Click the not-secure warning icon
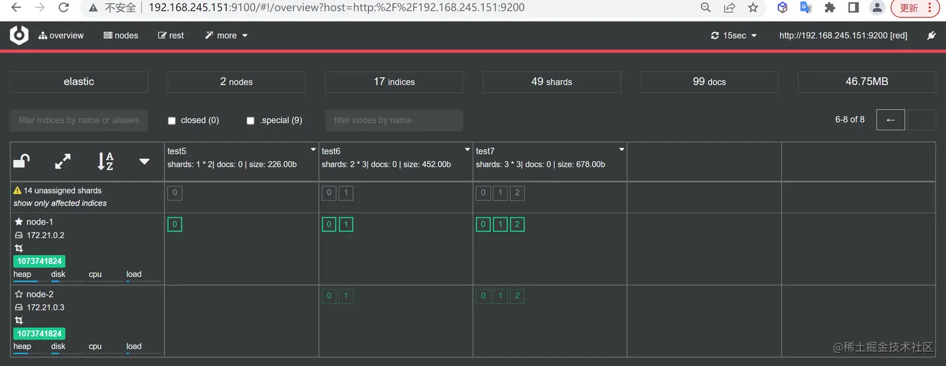This screenshot has height=366, width=946. click(93, 8)
